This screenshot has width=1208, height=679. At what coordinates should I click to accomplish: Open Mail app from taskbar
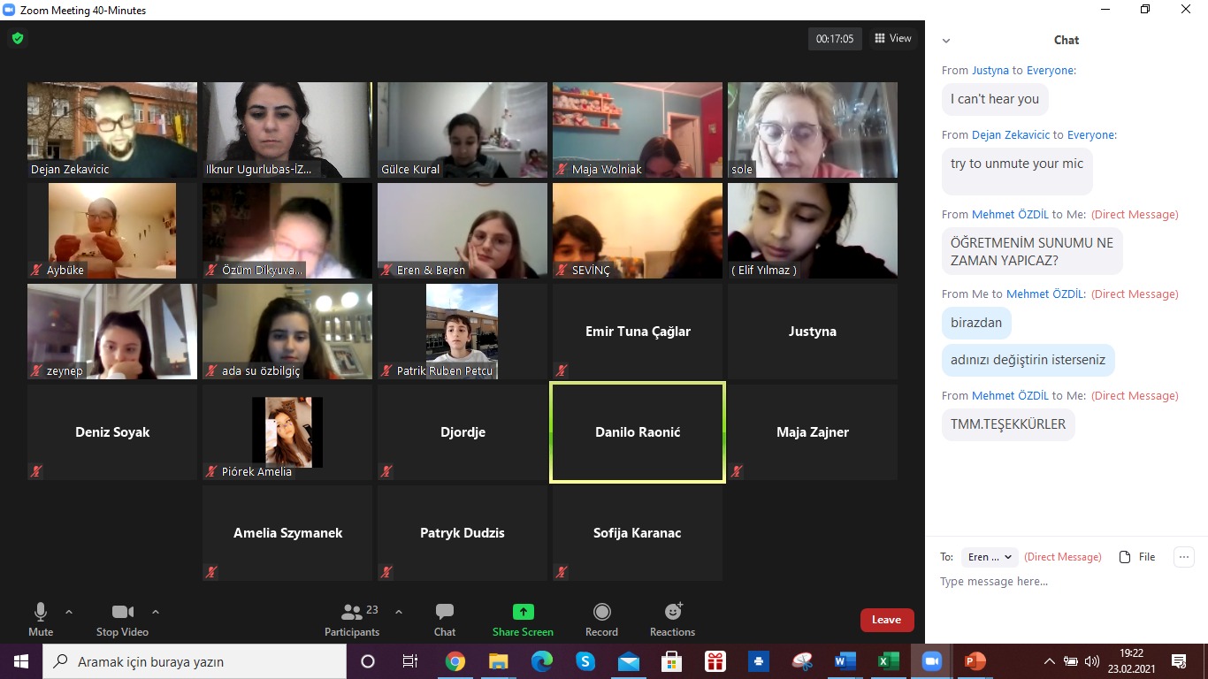coord(629,661)
